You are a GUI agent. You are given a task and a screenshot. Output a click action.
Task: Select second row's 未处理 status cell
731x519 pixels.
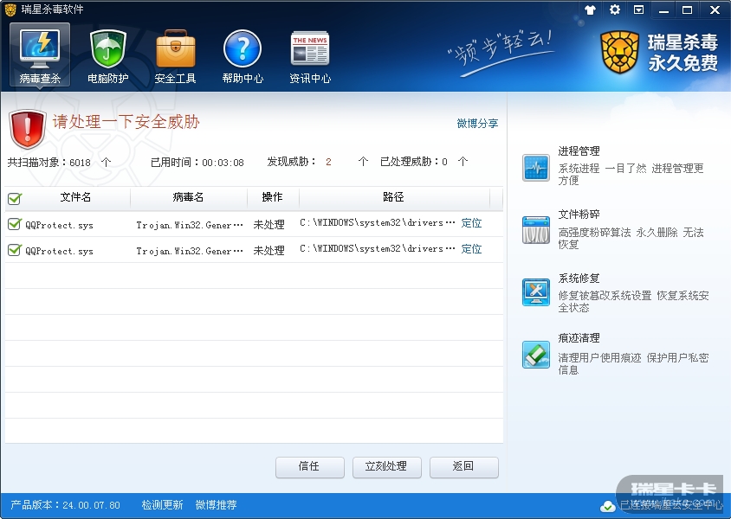pyautogui.click(x=269, y=251)
